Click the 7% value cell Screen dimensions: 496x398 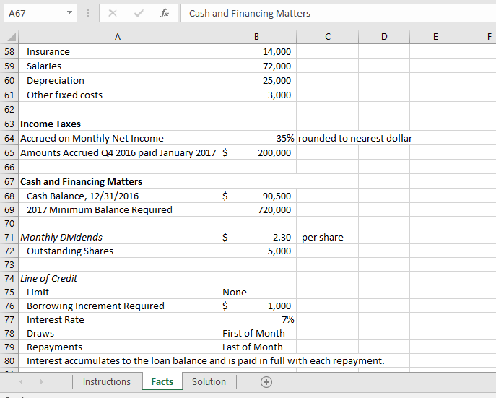pos(256,319)
